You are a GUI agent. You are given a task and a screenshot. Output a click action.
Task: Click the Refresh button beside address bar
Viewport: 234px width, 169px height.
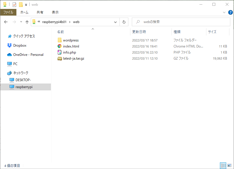[124, 22]
